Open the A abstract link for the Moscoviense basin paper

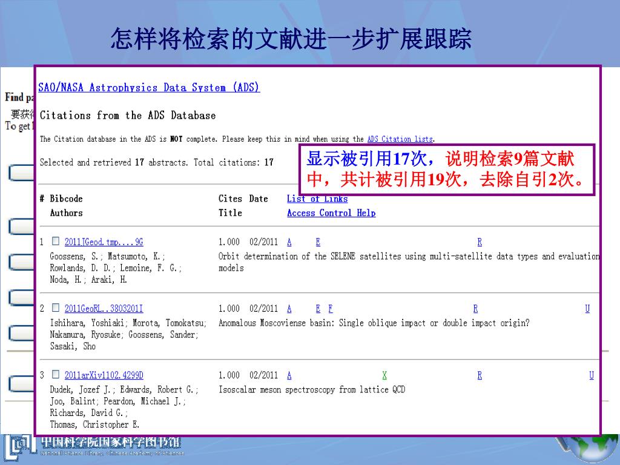[289, 308]
